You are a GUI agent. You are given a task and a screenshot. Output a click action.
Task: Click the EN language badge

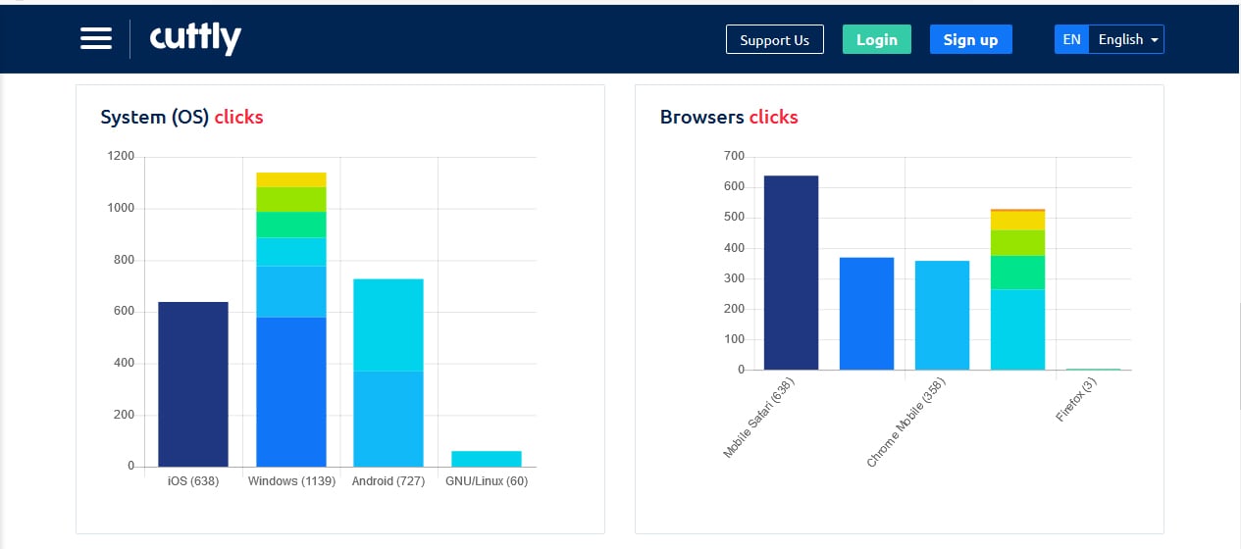(x=1071, y=39)
